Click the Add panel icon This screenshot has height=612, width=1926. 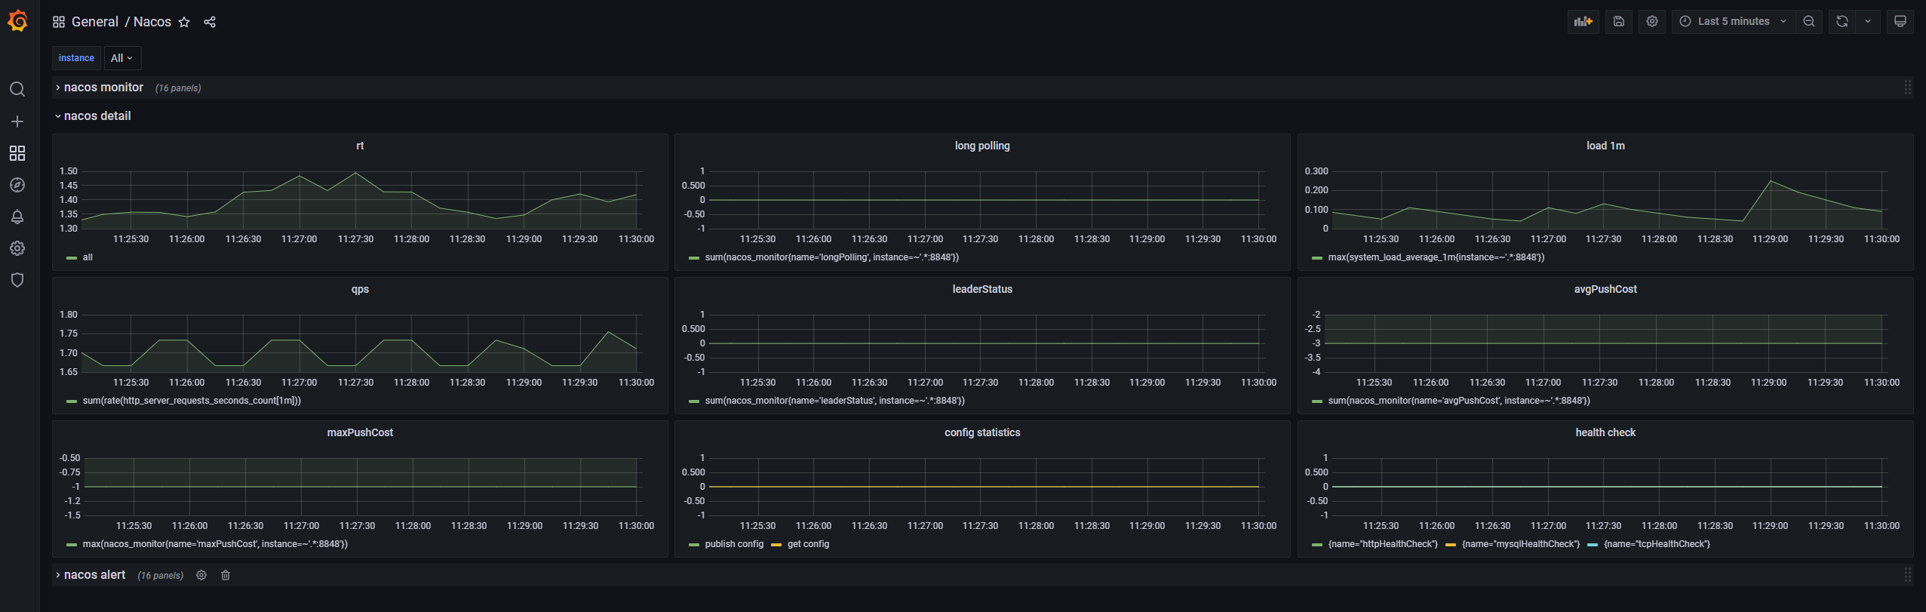1583,21
